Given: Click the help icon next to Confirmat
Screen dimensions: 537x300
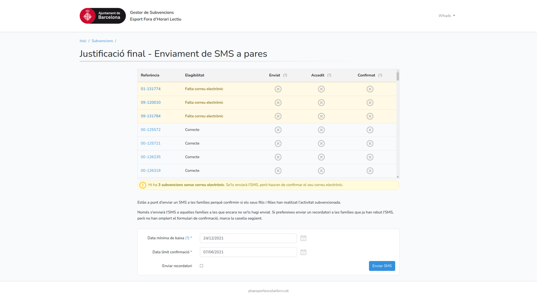Looking at the screenshot, I should [380, 75].
